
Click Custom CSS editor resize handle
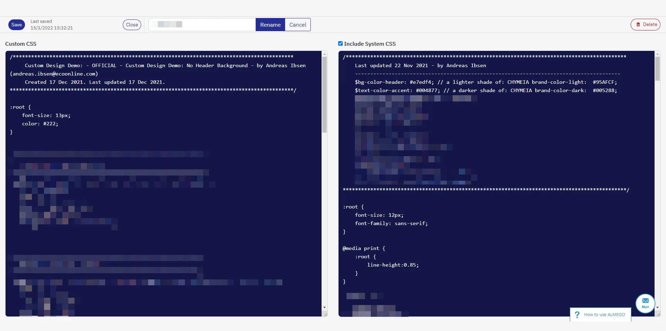click(325, 314)
